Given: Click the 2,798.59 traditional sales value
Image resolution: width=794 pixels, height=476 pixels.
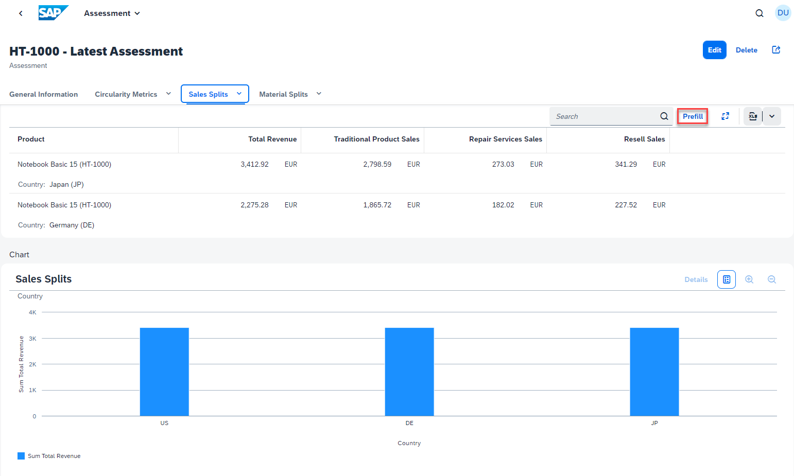Looking at the screenshot, I should click(377, 164).
